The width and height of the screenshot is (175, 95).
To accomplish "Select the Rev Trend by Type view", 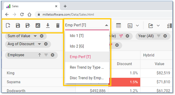I will click(x=87, y=67).
